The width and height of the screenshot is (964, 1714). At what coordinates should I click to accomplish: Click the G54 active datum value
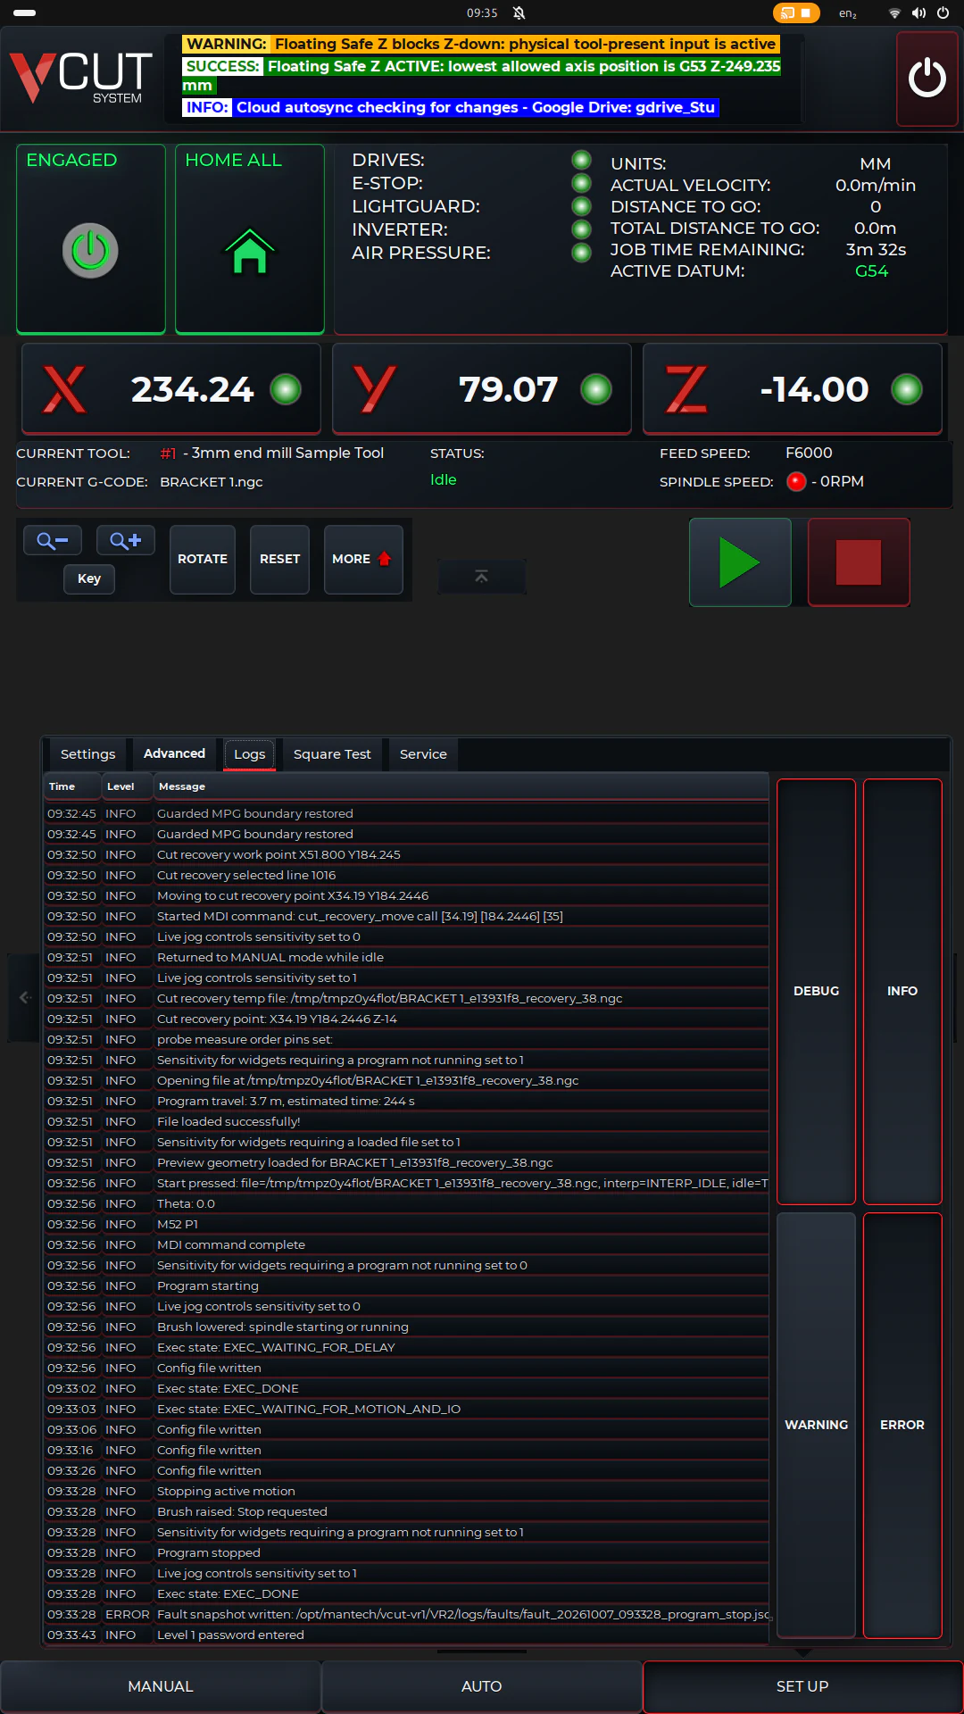pos(872,271)
